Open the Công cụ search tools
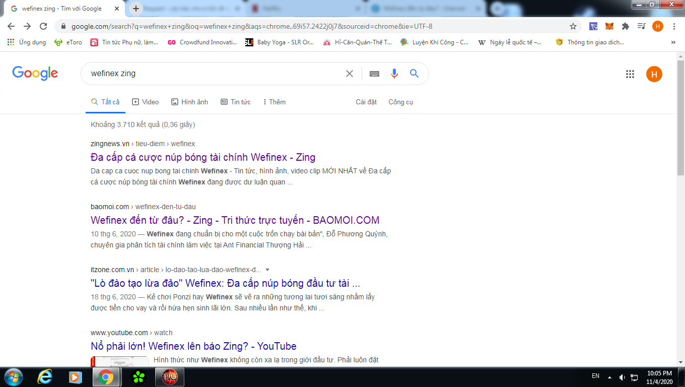 pos(401,102)
